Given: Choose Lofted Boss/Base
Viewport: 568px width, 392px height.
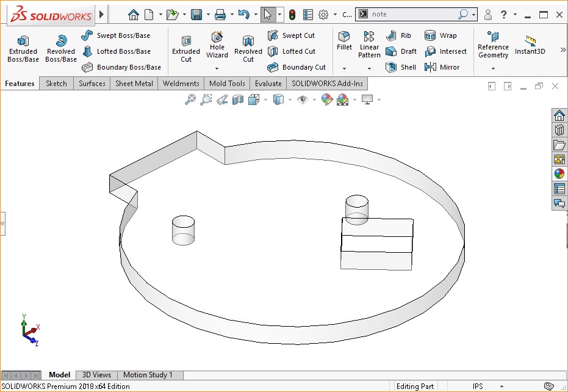Looking at the screenshot, I should tap(117, 51).
